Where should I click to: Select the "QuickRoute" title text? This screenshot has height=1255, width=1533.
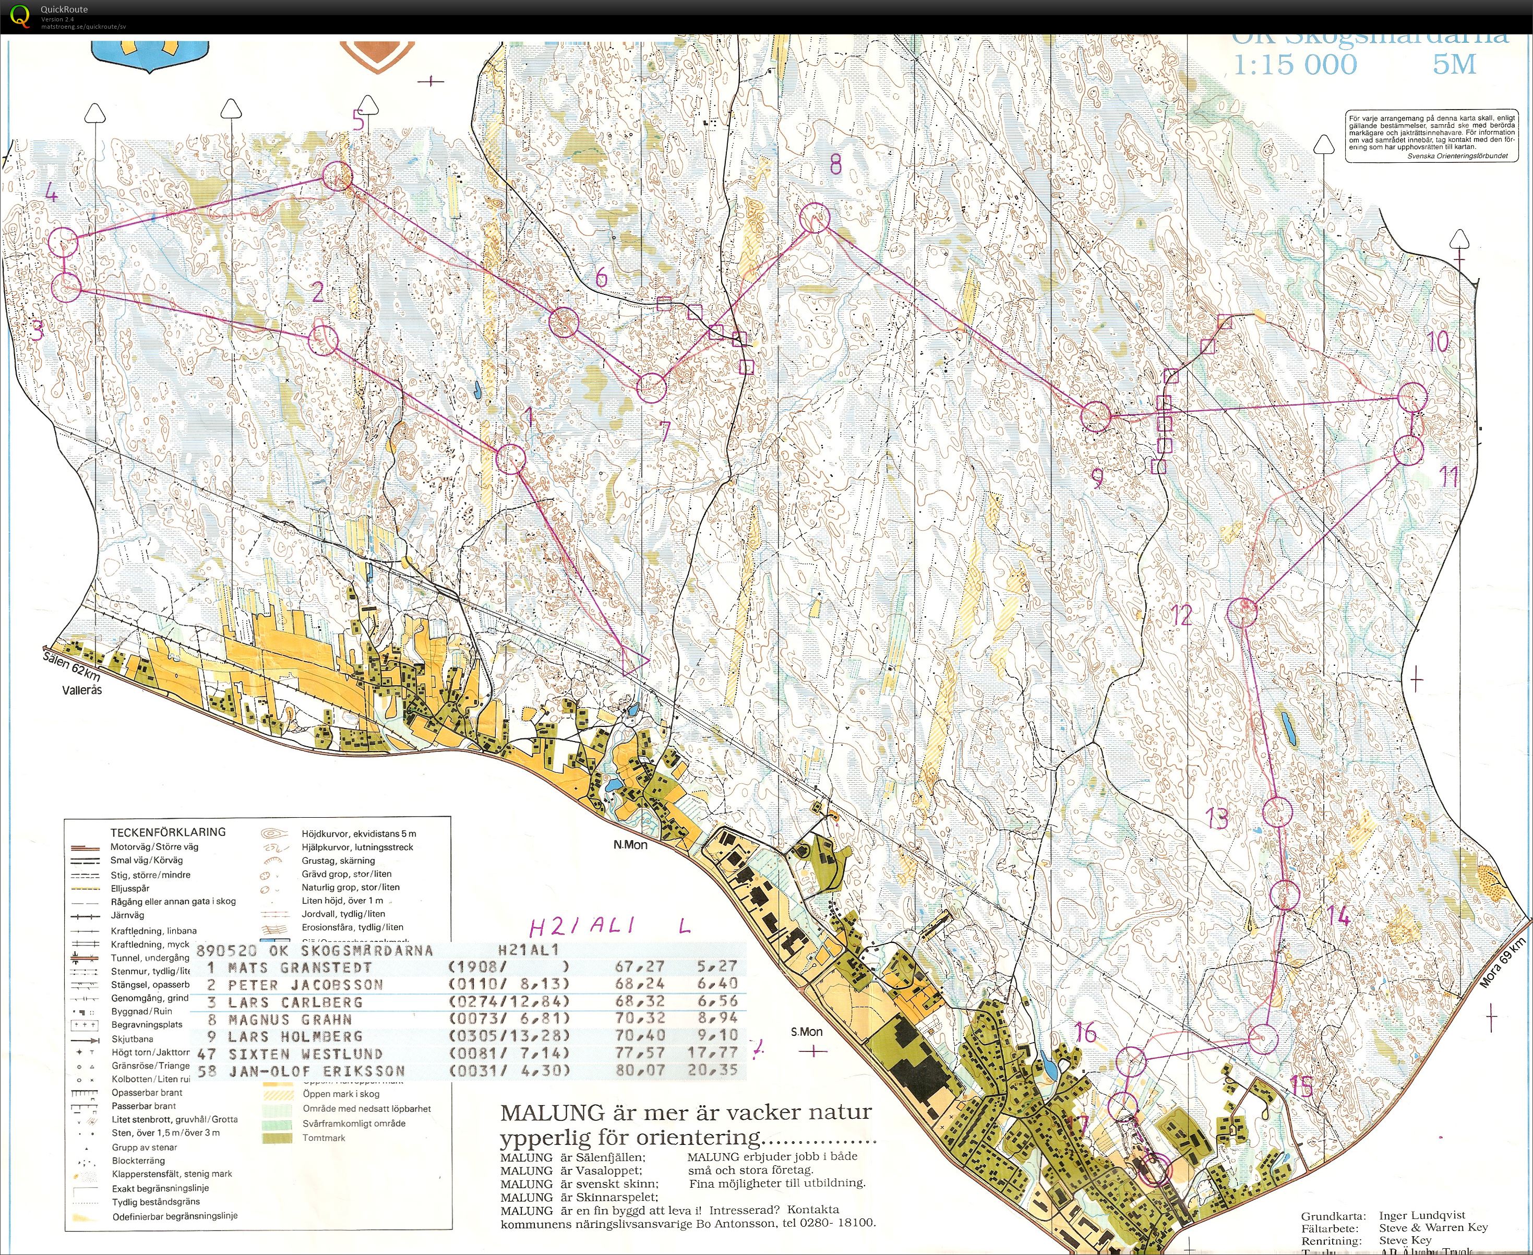point(64,9)
